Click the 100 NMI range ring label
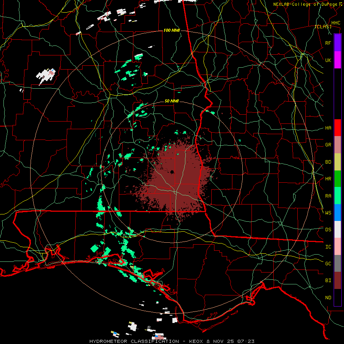The image size is (344, 344). [172, 30]
